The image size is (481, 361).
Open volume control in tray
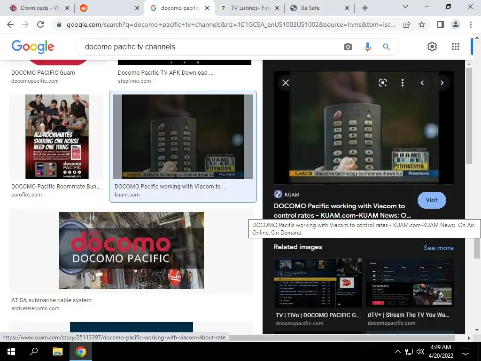pos(420,352)
